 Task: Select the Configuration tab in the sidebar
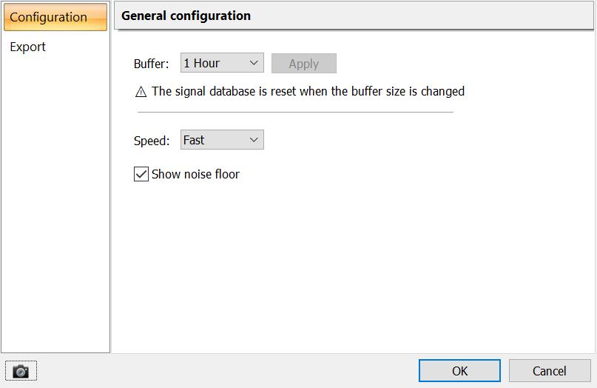coord(49,17)
